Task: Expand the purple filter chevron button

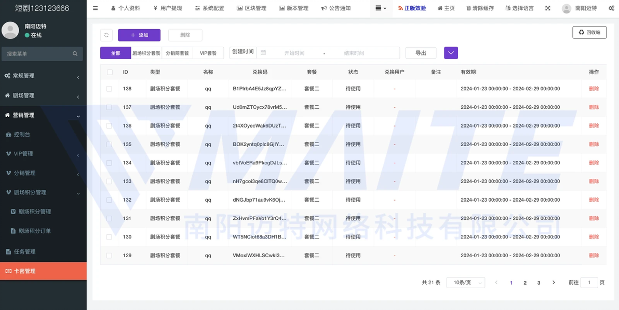Action: coord(451,53)
